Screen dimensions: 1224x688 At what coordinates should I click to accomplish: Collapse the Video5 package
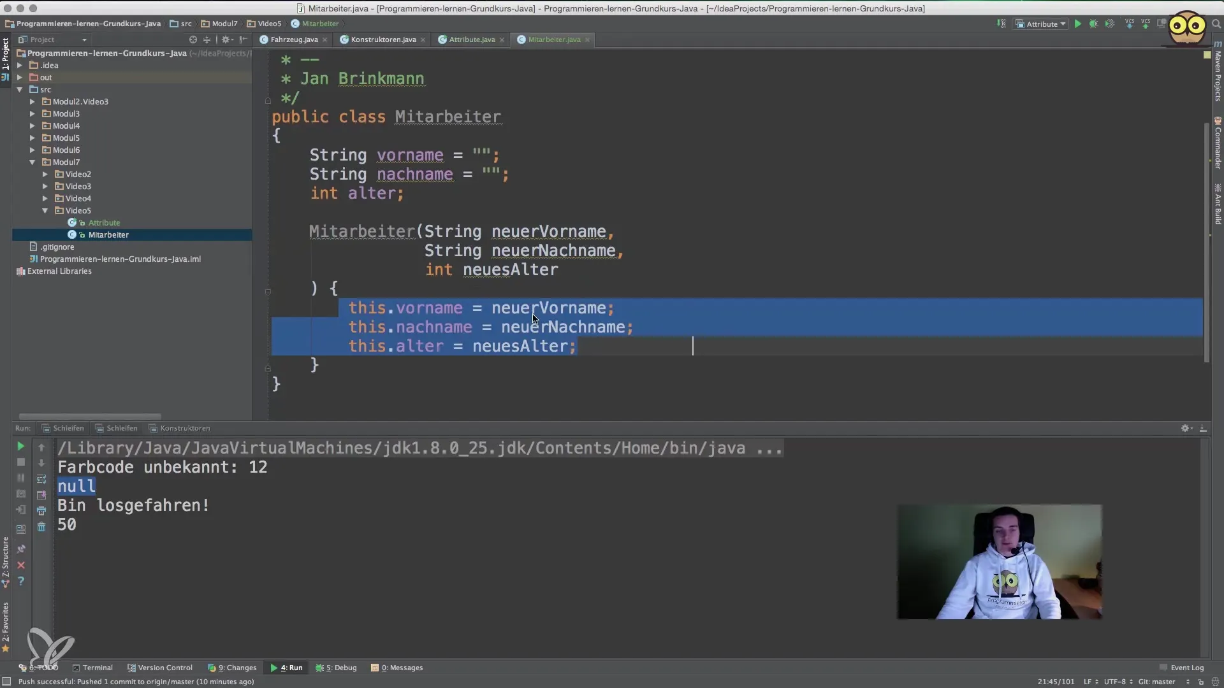coord(45,210)
